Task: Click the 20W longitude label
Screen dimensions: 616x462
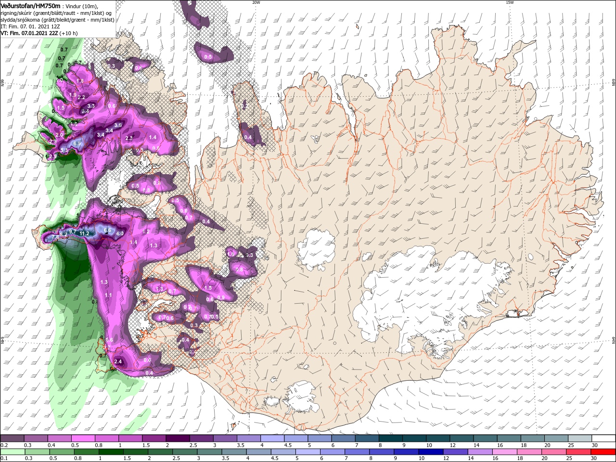Action: pyautogui.click(x=256, y=2)
